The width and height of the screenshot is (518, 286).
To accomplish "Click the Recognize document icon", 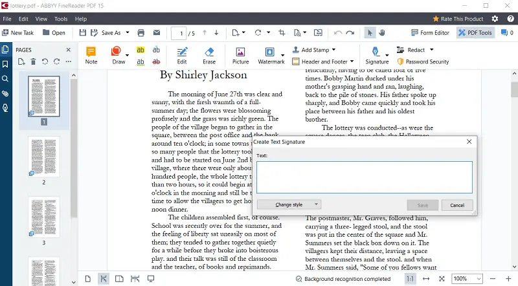I will [297, 33].
